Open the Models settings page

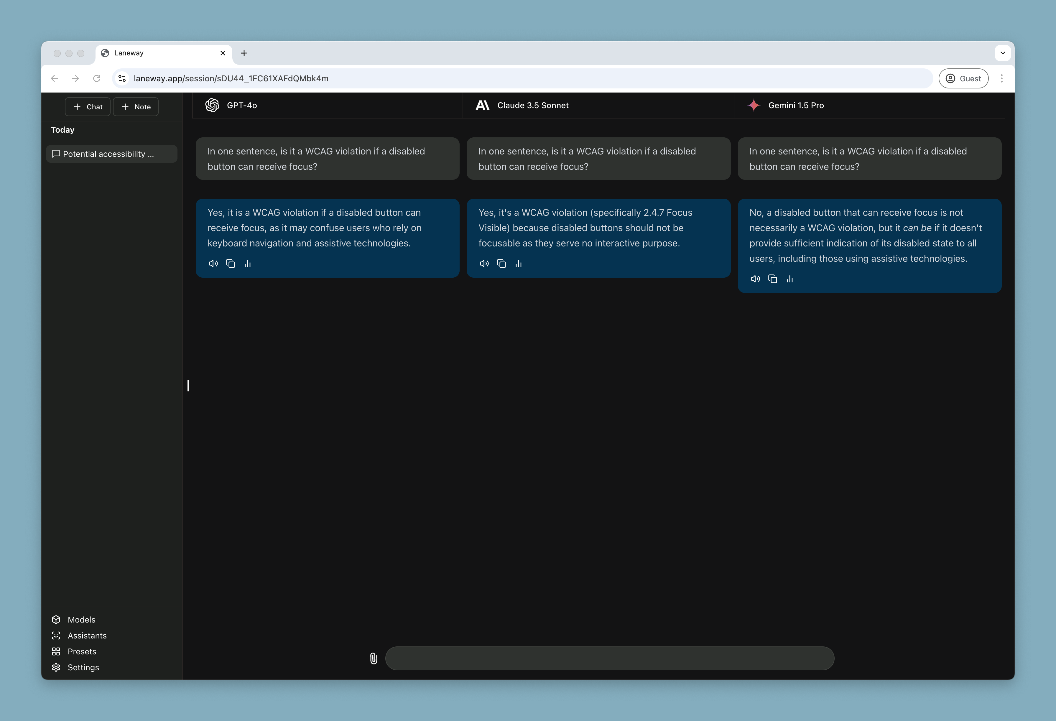81,619
